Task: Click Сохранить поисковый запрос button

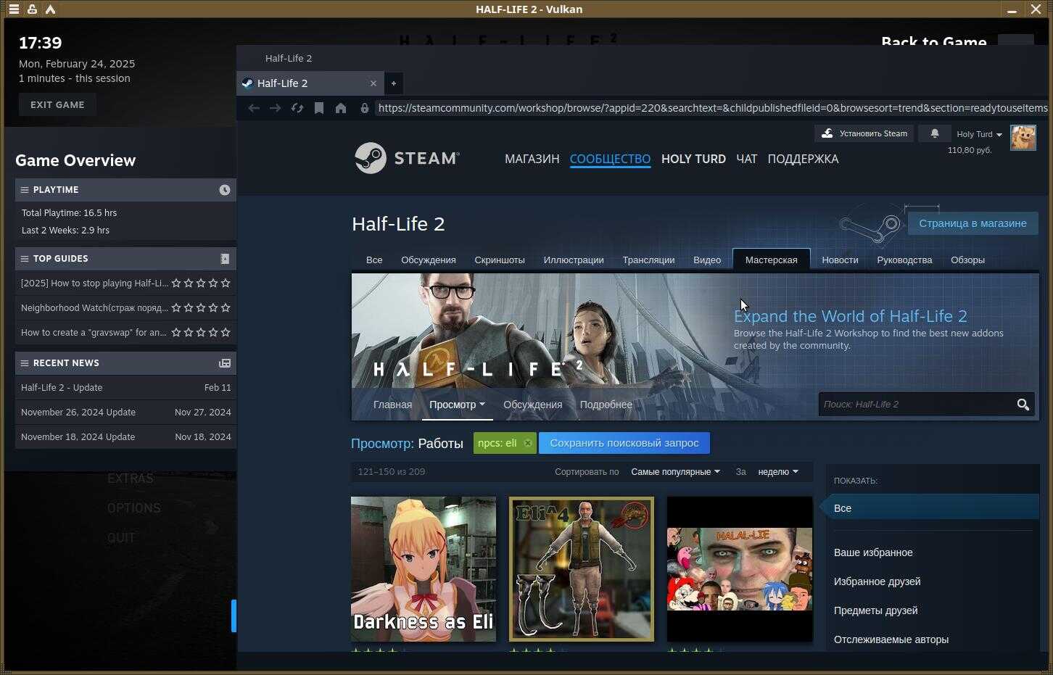Action: point(624,443)
